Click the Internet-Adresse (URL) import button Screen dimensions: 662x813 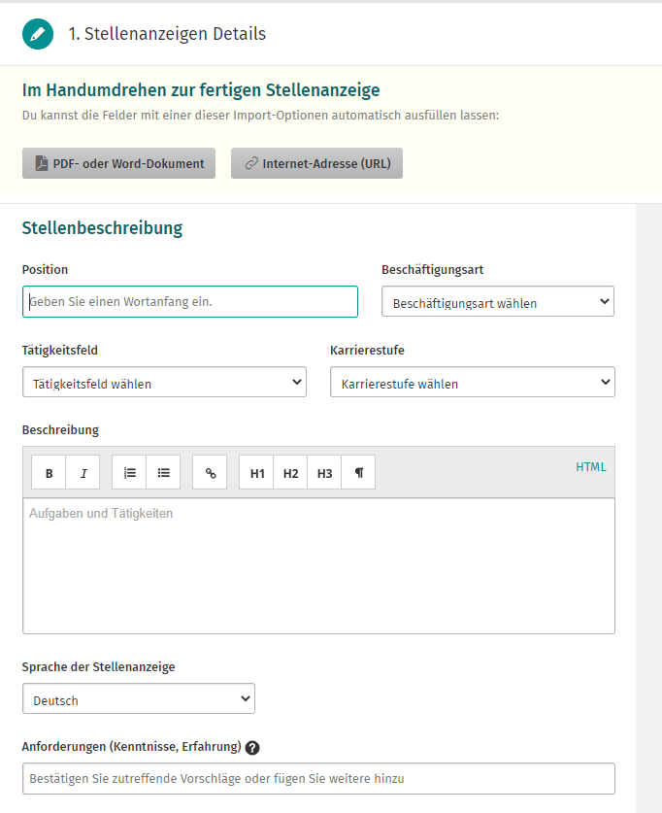point(315,163)
